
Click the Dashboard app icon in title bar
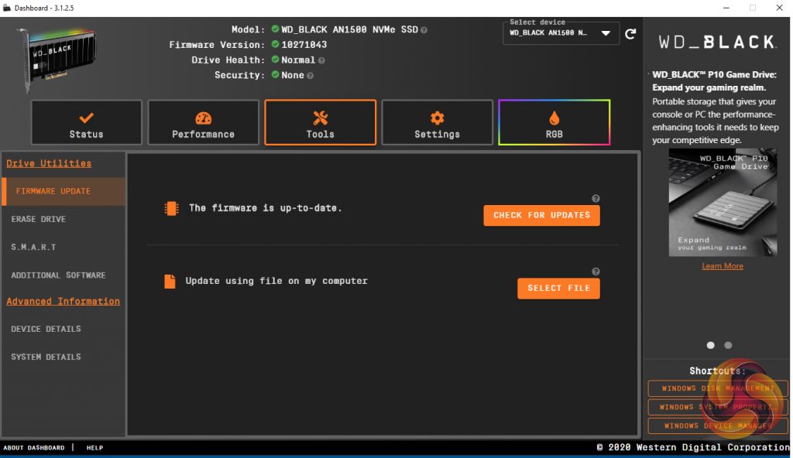pos(7,8)
